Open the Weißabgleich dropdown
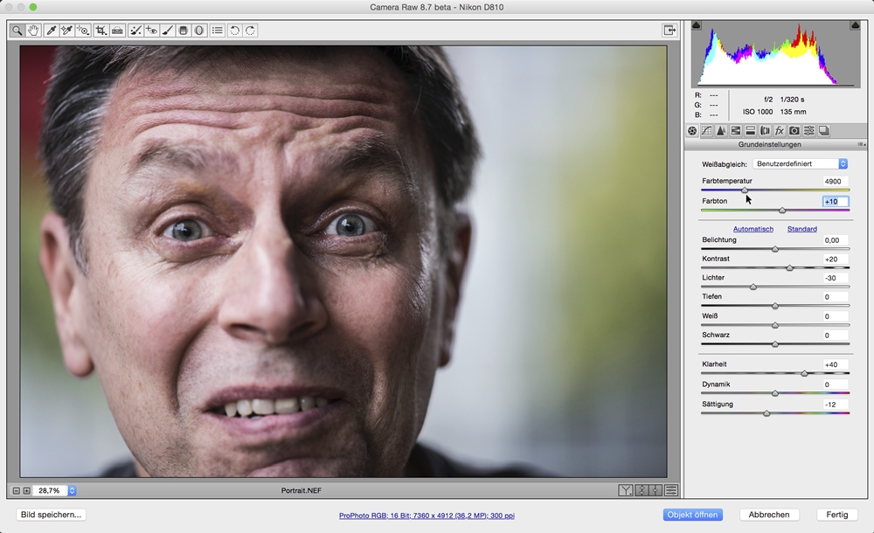Image resolution: width=874 pixels, height=533 pixels. [800, 164]
